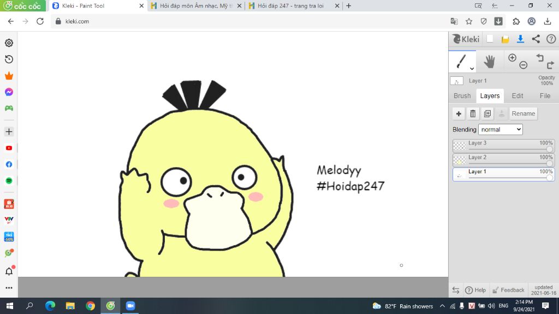The width and height of the screenshot is (559, 314).
Task: Select the Brush tool in Kleki
Action: coord(461,61)
